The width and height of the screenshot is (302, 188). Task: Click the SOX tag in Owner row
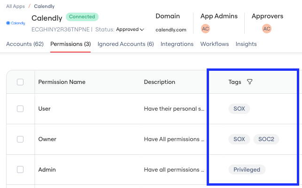pyautogui.click(x=239, y=139)
